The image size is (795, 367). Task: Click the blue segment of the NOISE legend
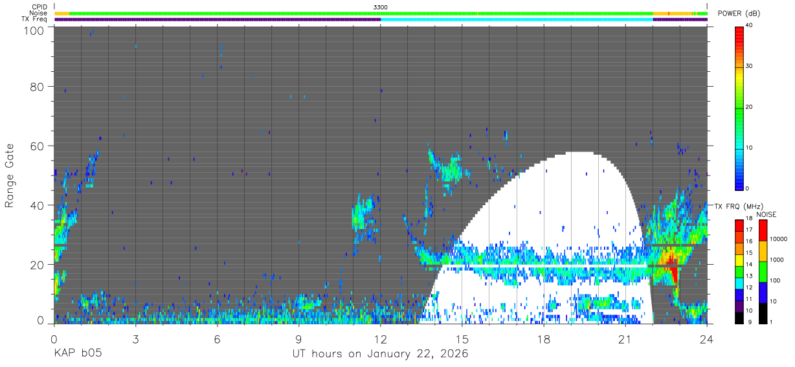763,291
